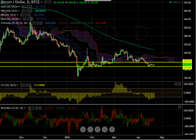The image size is (196, 140).
Task: Expand the CCI (50, hlc3) dropdown arrow
Action: point(17,85)
